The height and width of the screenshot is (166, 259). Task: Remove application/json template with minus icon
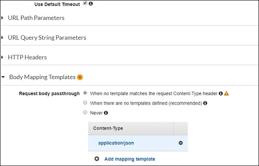click(x=181, y=143)
